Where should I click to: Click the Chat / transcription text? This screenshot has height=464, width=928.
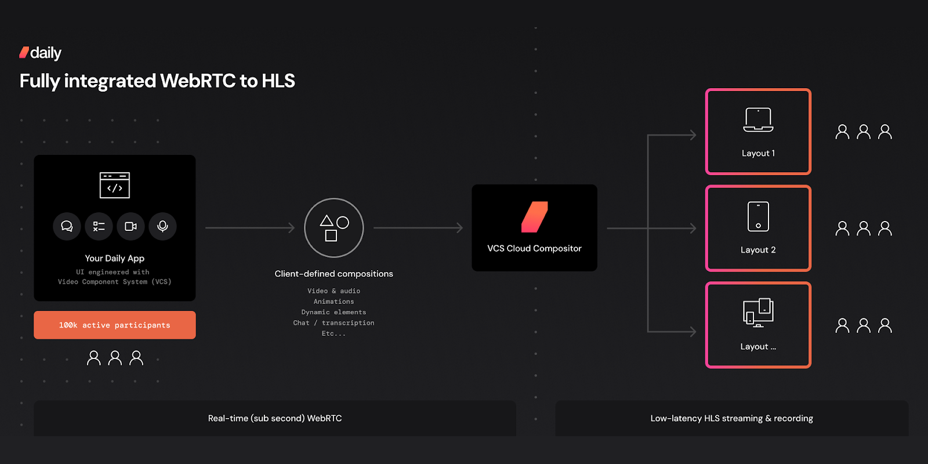[334, 323]
